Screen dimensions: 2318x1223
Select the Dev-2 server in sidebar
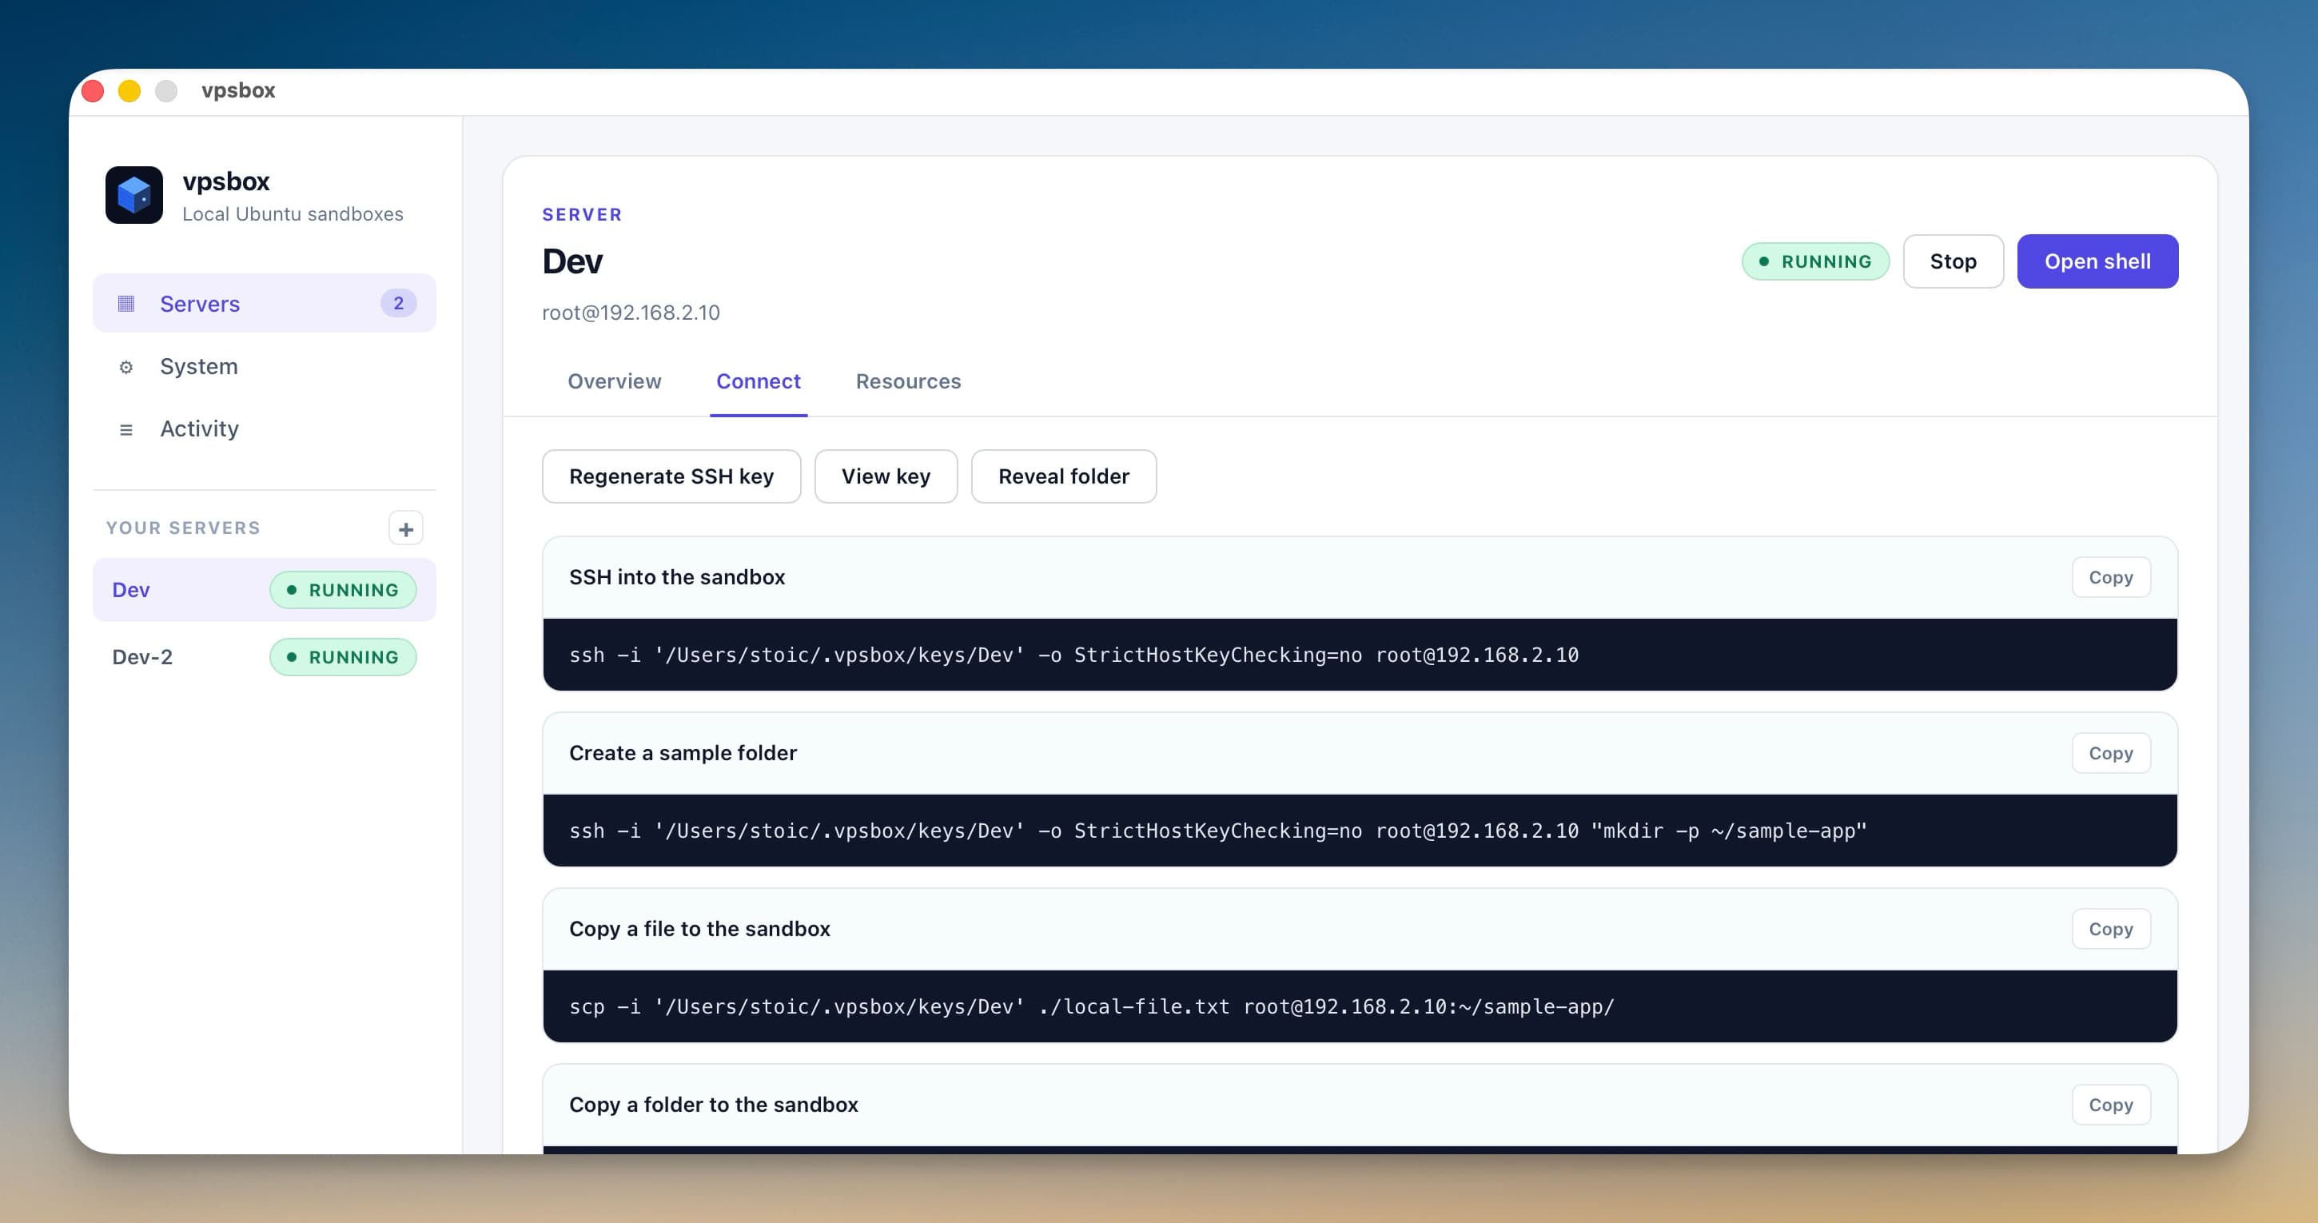142,657
